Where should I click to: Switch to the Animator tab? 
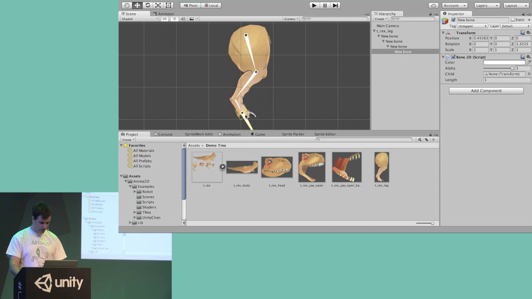coord(163,14)
